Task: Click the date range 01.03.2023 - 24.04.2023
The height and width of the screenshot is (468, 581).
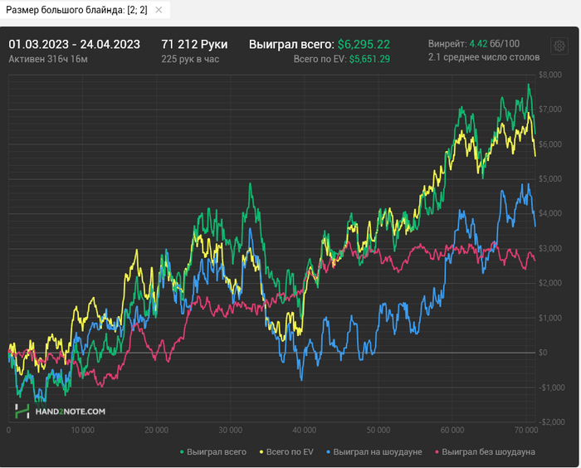Action: click(x=75, y=45)
